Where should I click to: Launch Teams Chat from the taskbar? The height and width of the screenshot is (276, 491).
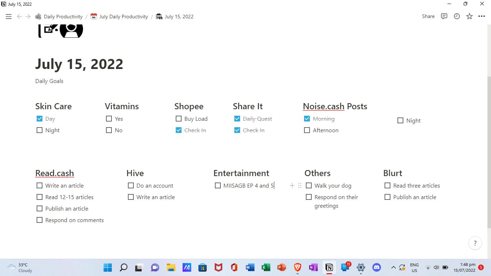[x=155, y=267]
